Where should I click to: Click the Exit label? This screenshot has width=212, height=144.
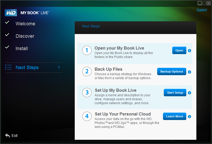point(15,136)
